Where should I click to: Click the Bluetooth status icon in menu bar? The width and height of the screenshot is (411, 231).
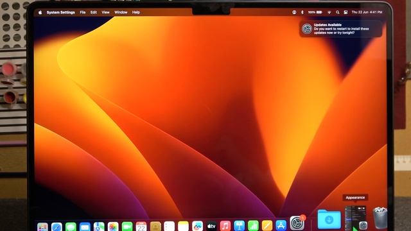point(302,12)
